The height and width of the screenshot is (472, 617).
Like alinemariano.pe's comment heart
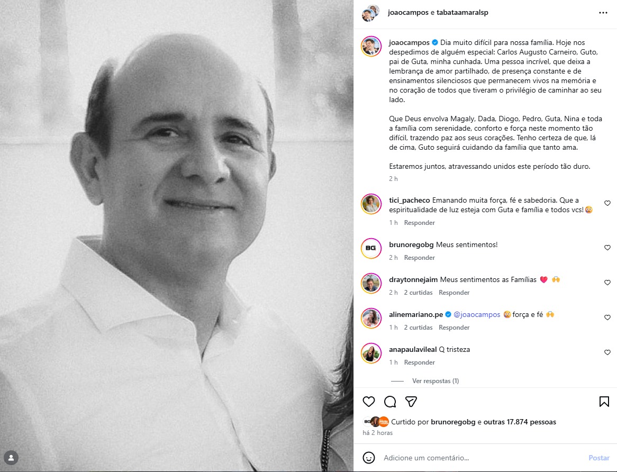(x=607, y=318)
